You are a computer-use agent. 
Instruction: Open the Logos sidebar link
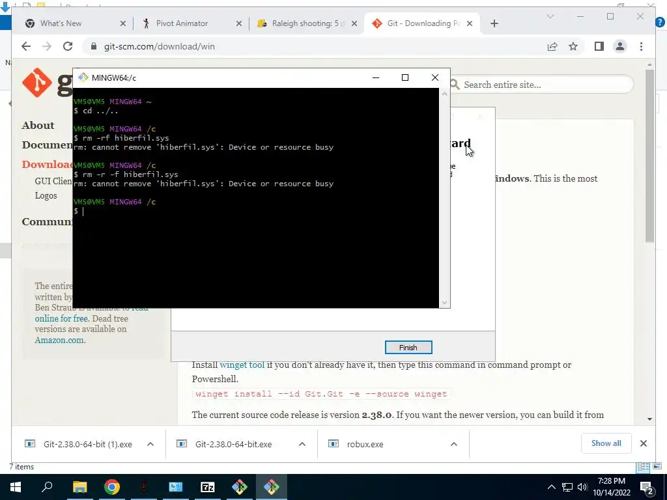tap(46, 195)
